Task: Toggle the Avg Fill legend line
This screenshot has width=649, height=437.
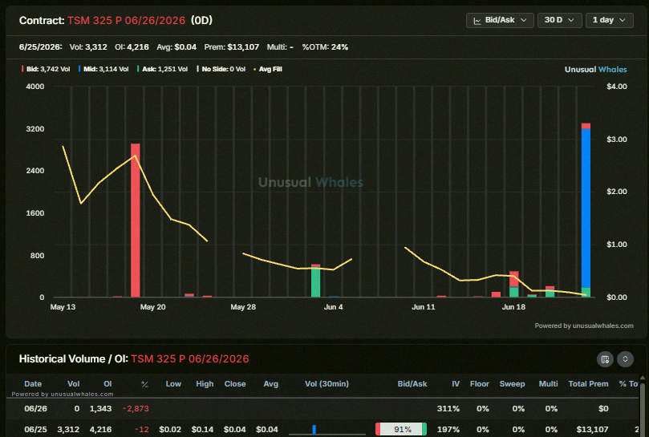Action: point(268,69)
